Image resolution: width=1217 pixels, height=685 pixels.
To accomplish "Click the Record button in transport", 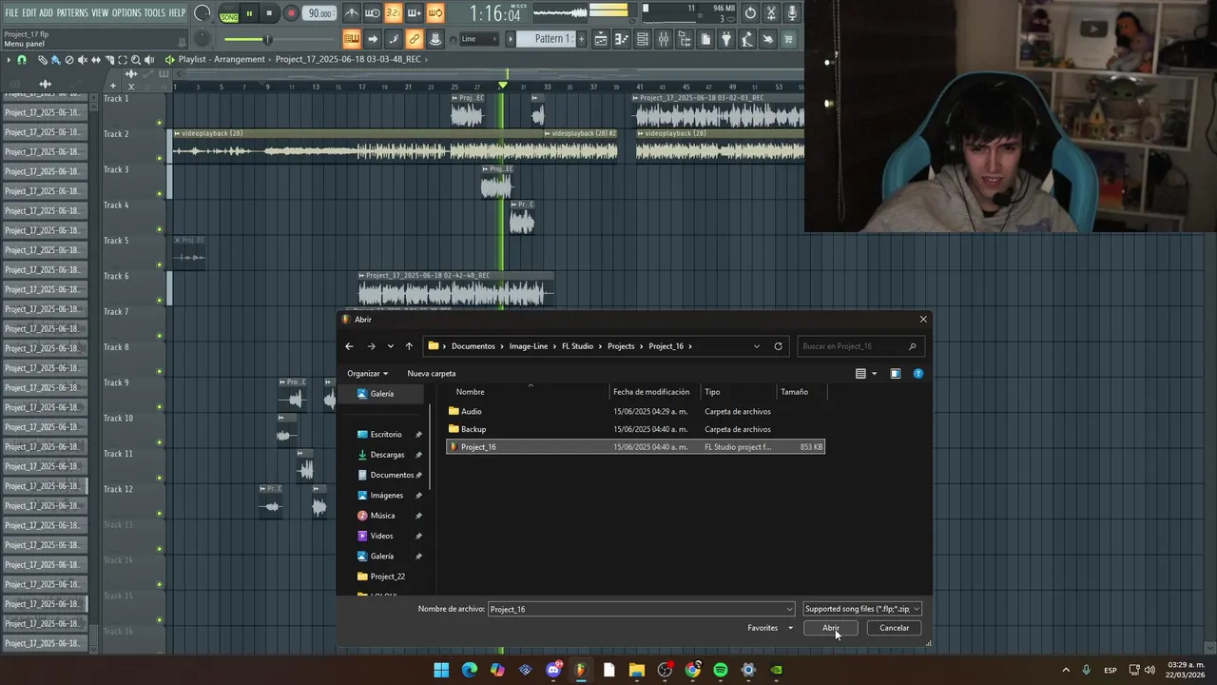I will [291, 13].
